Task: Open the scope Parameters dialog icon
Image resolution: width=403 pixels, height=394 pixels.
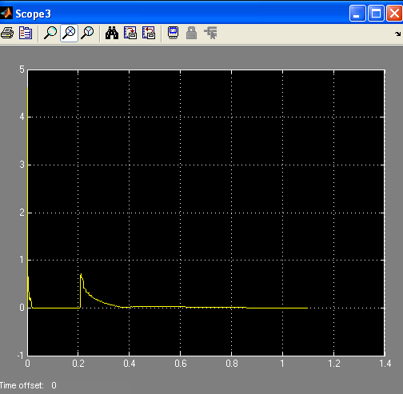Action: pos(26,34)
